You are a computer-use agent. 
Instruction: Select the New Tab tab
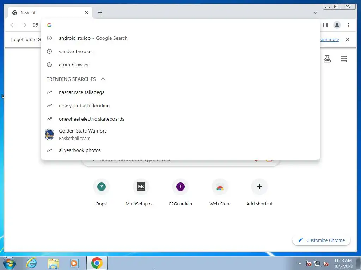[50, 13]
